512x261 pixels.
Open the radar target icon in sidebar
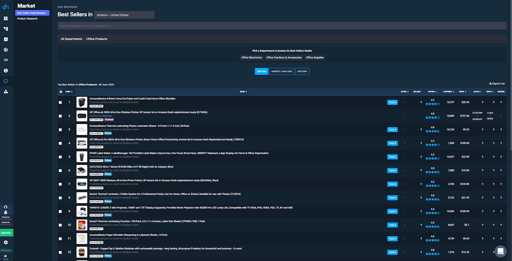[6, 49]
